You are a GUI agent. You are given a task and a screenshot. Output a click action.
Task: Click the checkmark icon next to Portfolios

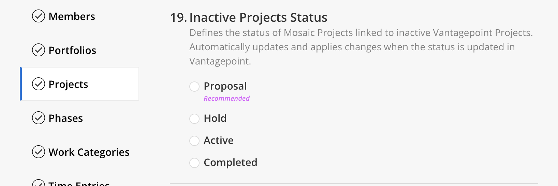point(39,50)
